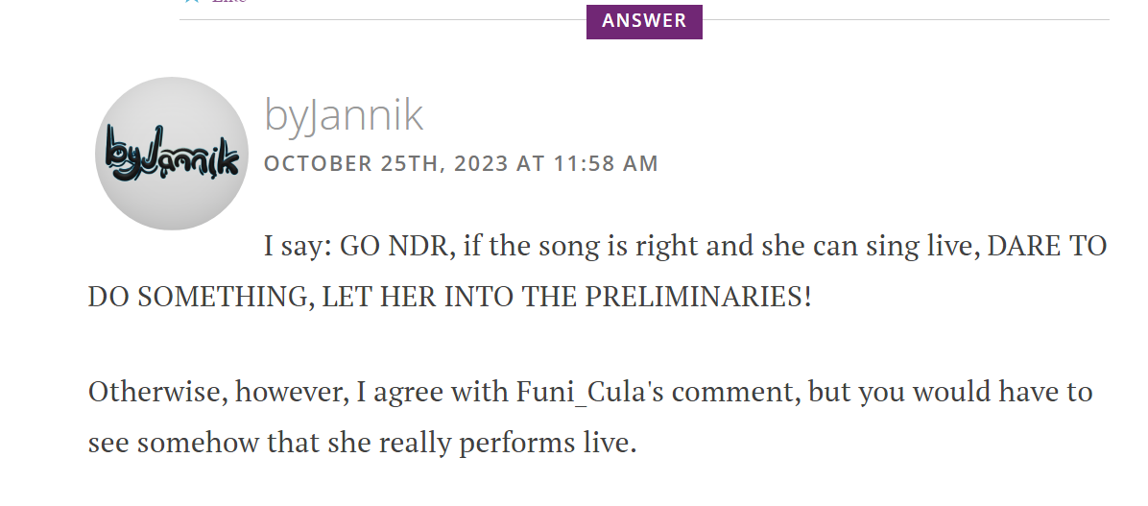Click the 'but you would have to' text

click(x=950, y=393)
